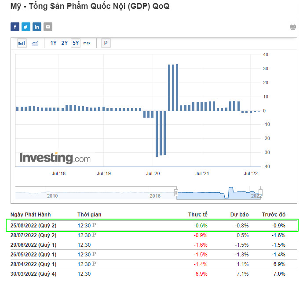Select the 2Y time range

[65, 43]
